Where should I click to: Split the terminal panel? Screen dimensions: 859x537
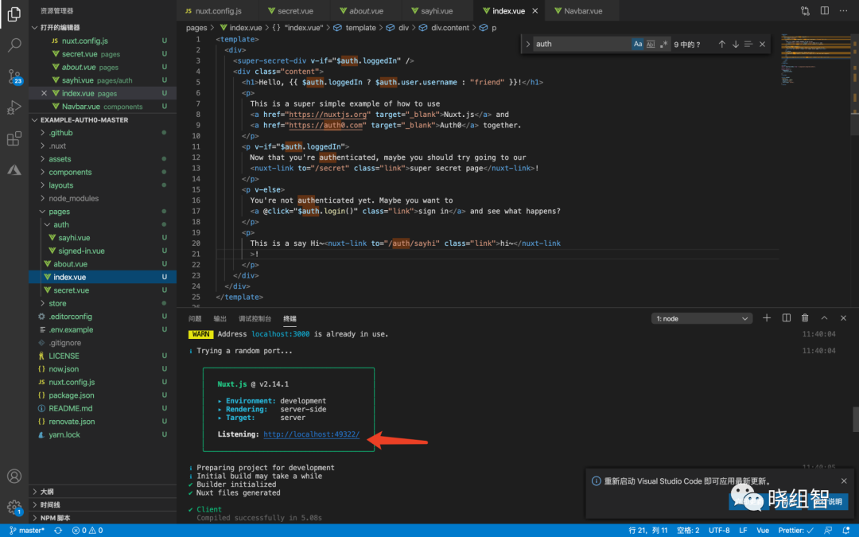click(786, 318)
